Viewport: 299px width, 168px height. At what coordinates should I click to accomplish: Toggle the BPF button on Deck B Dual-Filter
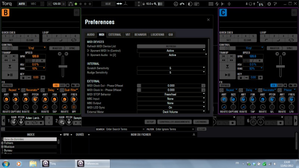click(74, 107)
